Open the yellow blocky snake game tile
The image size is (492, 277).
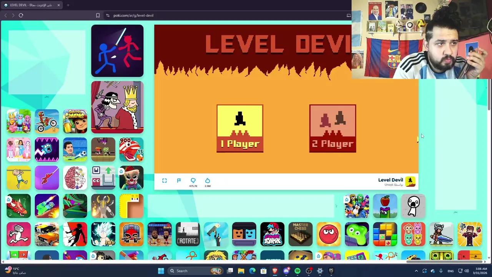point(131,206)
